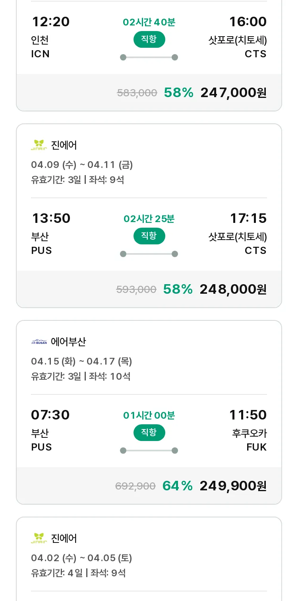Click the Air Busan airline logo

[x=39, y=342]
